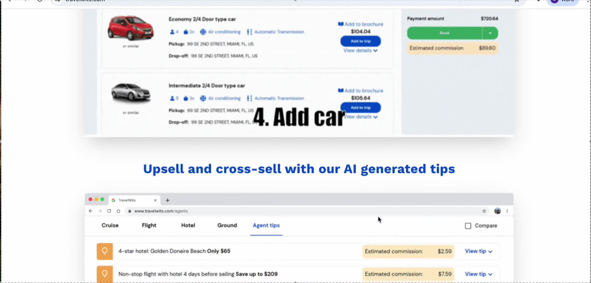The height and width of the screenshot is (283, 591).
Task: Click the silver Intermediate car image
Action: coord(131,93)
